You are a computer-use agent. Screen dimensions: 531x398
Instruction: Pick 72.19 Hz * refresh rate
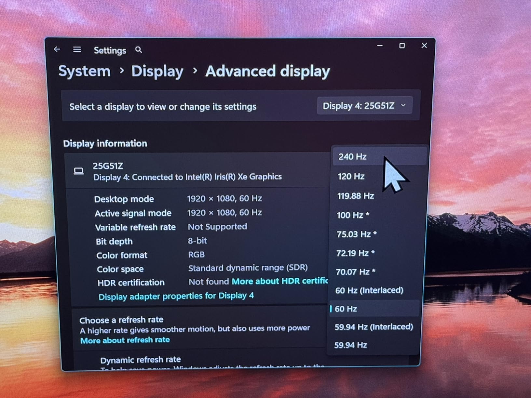tap(375, 253)
